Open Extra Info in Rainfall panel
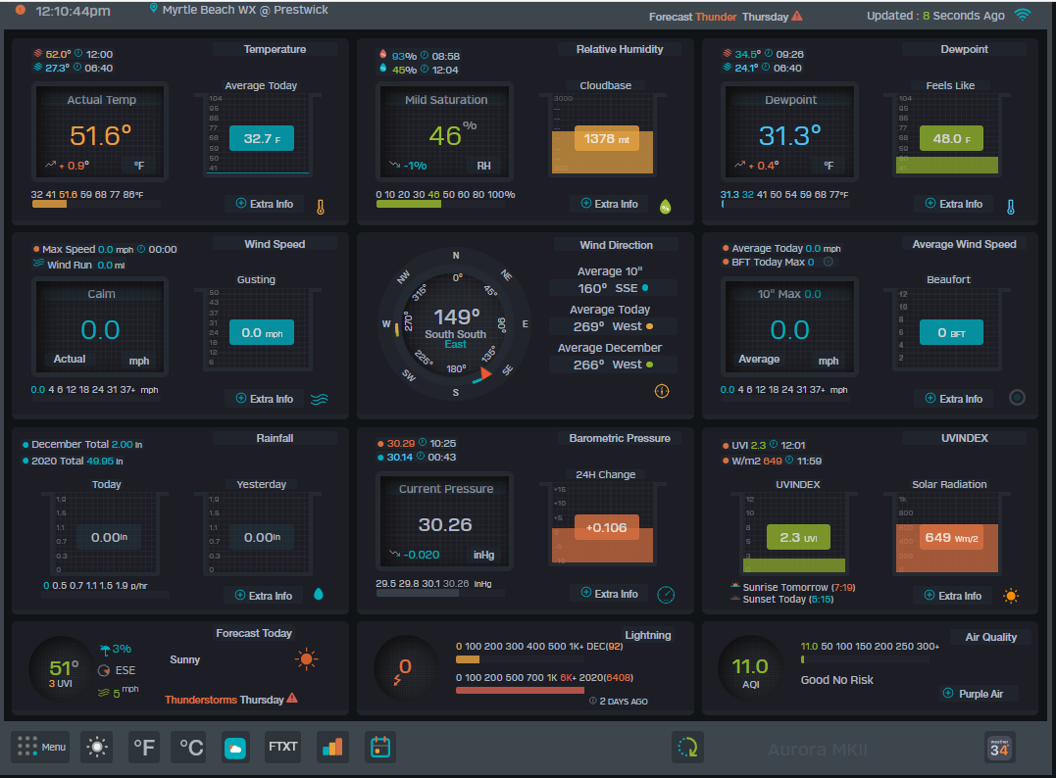Viewport: 1056px width, 778px height. pos(264,596)
